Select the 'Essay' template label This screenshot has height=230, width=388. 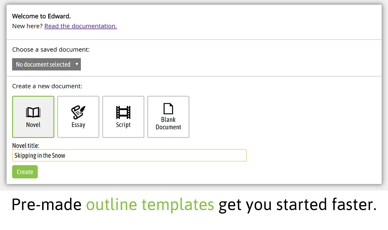[x=78, y=125]
